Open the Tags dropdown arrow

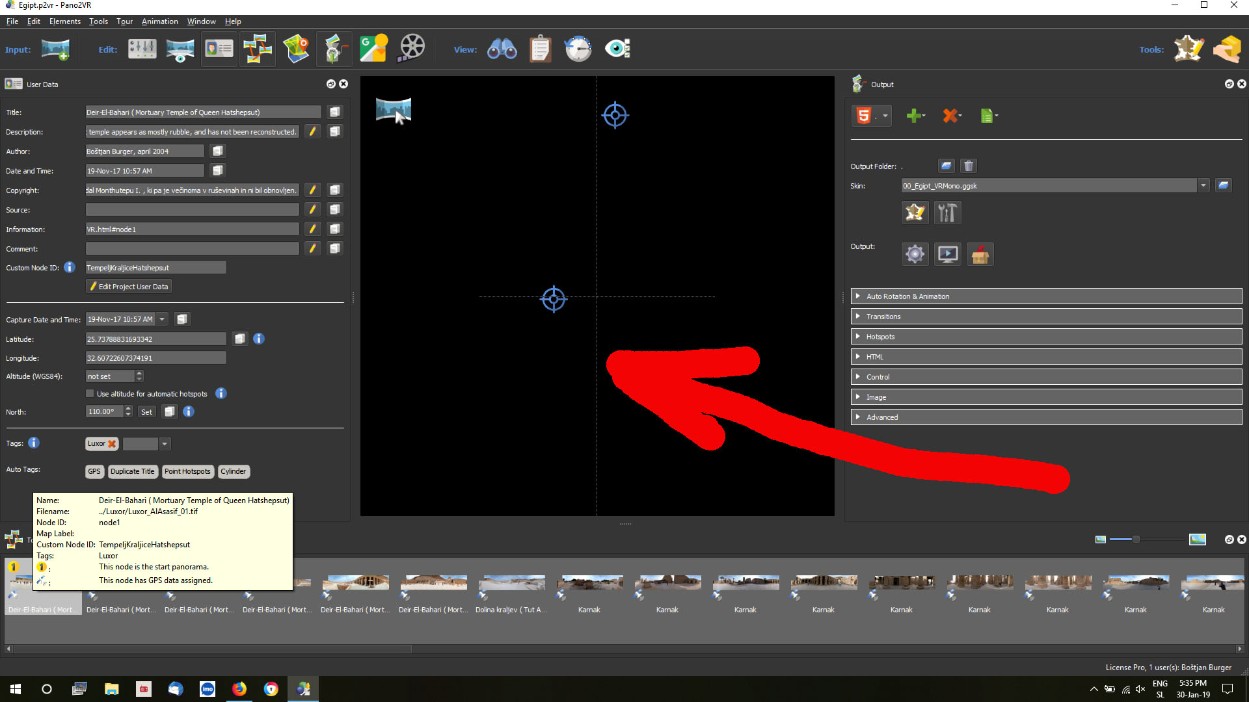coord(165,444)
